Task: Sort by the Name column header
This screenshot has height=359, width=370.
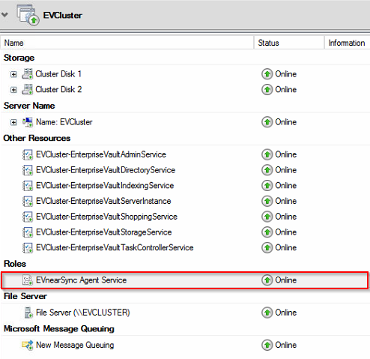Action: (127, 43)
